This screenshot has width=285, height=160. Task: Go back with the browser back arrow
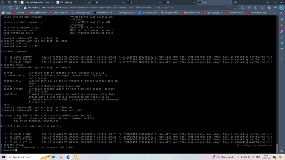4,8
